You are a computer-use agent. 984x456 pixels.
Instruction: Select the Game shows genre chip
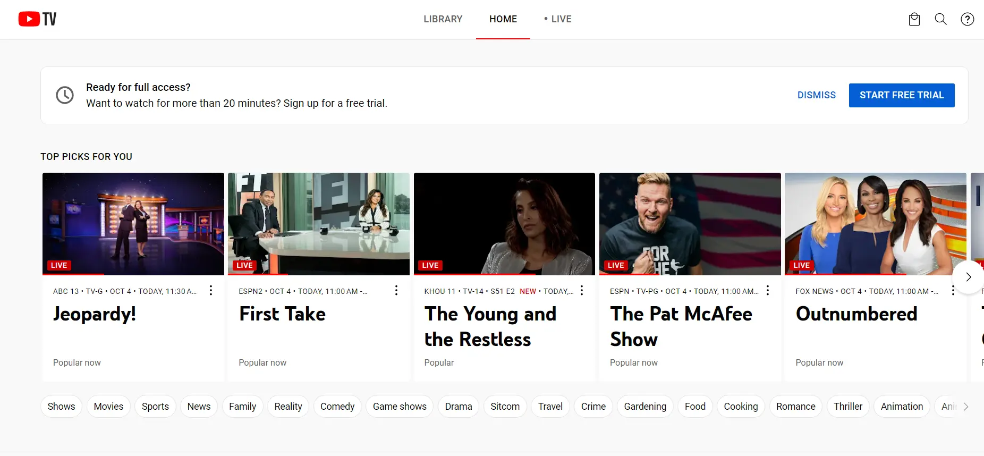(400, 407)
